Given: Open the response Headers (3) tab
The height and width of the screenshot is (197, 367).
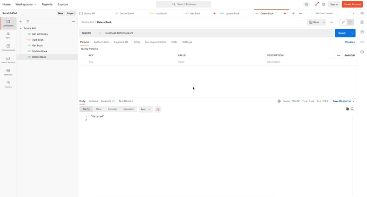Looking at the screenshot, I should coord(108,101).
